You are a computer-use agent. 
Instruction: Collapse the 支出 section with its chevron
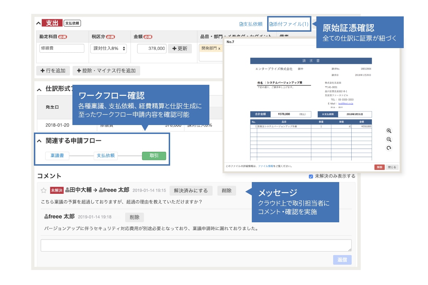(38, 24)
